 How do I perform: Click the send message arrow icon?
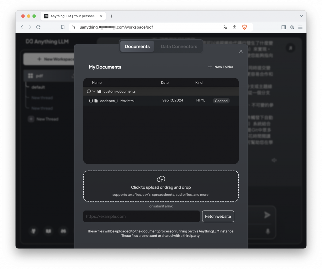click(267, 215)
